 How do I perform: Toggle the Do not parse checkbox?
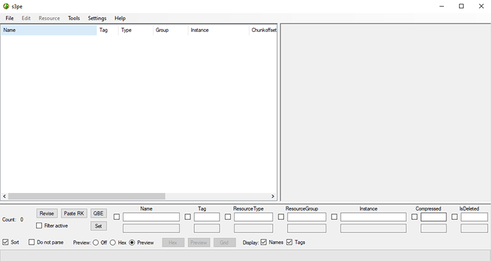click(32, 242)
